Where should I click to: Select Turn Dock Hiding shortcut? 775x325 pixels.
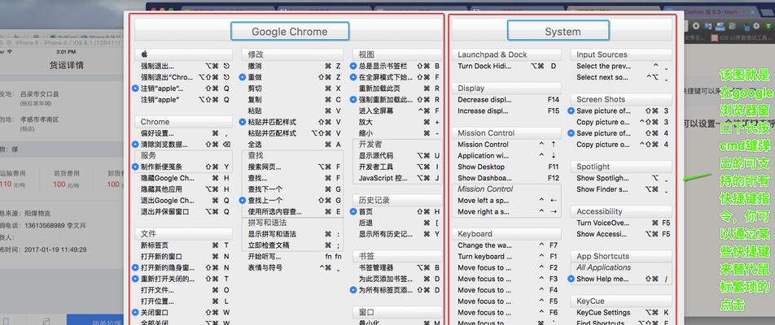pos(506,66)
